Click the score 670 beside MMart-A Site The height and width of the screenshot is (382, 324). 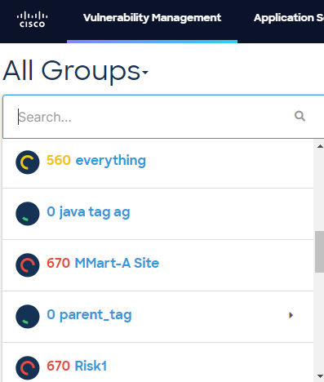pyautogui.click(x=58, y=263)
